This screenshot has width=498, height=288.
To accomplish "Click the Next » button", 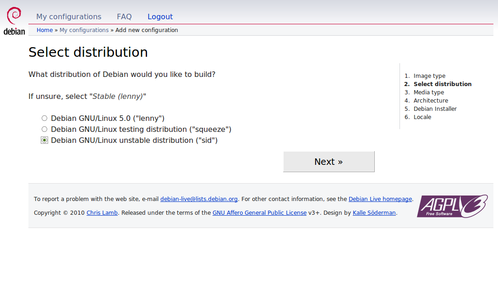I will point(329,162).
